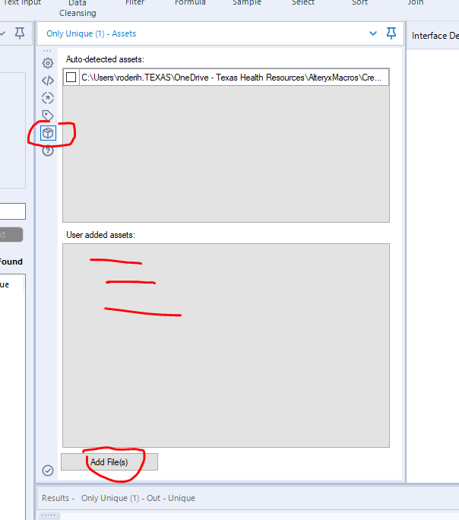Click the auto-detected asset file path
This screenshot has width=459, height=520.
231,78
